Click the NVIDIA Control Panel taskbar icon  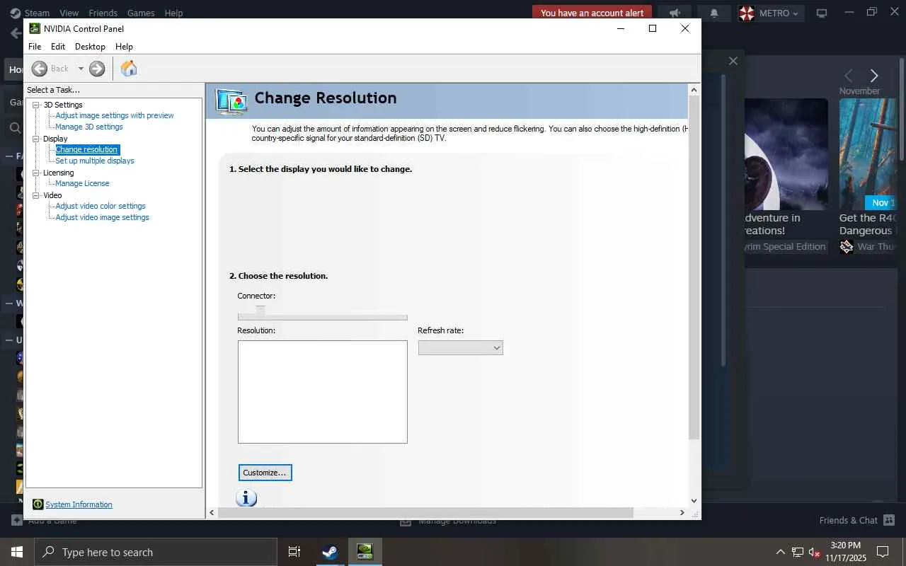click(x=365, y=552)
